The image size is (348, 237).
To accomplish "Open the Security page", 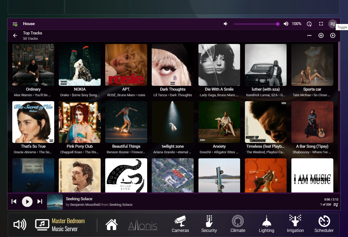I will click(x=209, y=224).
